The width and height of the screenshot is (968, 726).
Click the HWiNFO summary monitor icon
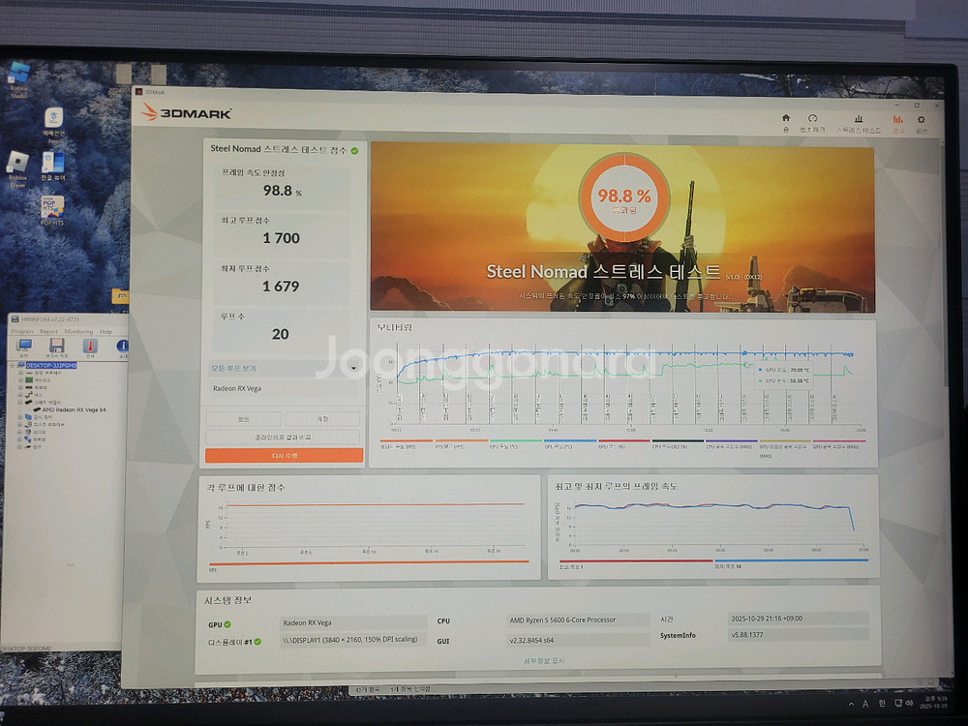[24, 348]
